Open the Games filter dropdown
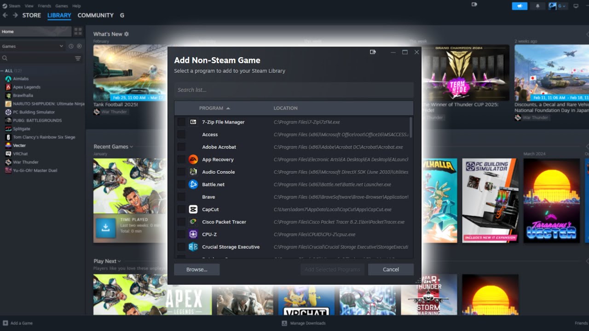The image size is (589, 331). click(33, 46)
